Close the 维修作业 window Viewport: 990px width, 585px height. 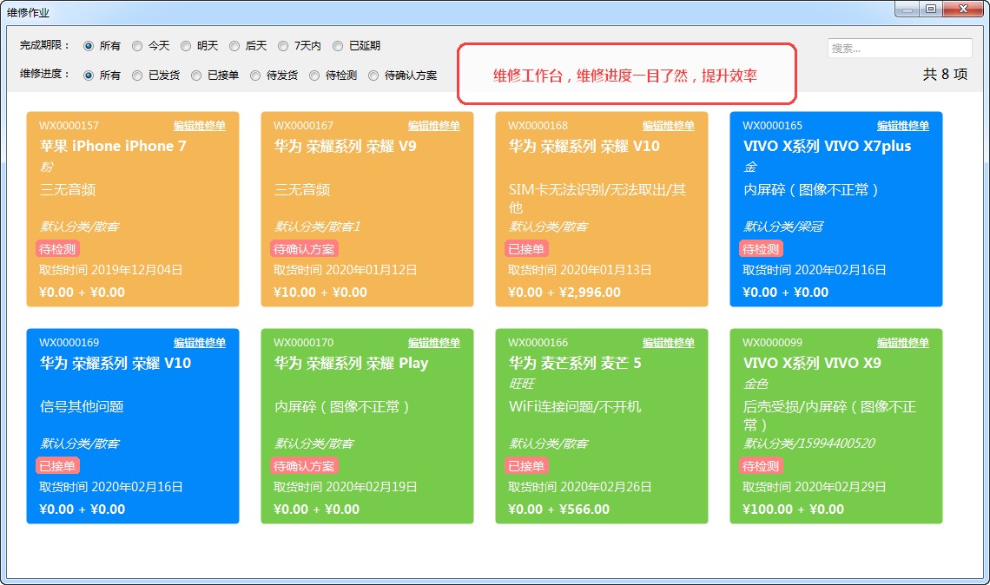(x=963, y=10)
